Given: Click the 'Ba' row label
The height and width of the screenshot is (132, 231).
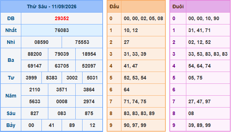Looking at the screenshot, I should pos(11,60).
